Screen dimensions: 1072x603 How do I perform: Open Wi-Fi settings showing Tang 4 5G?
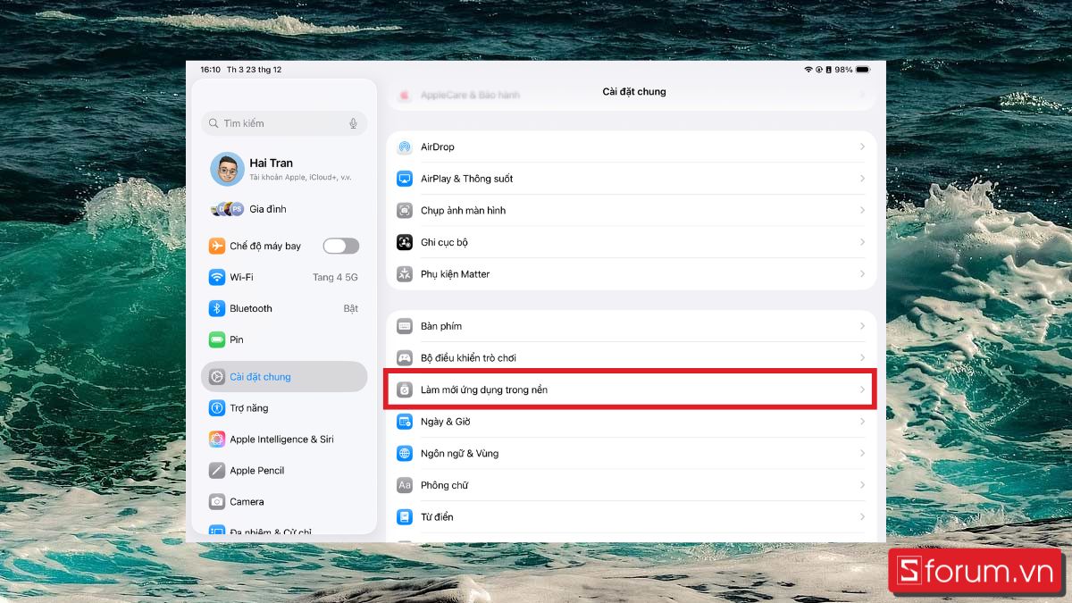[284, 277]
